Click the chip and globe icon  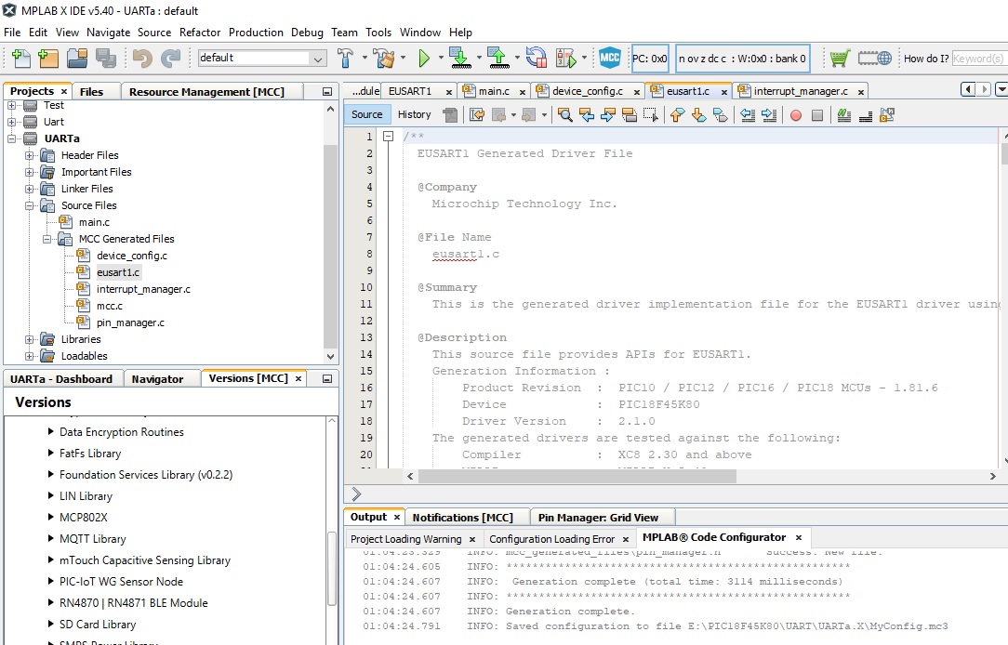(x=874, y=59)
